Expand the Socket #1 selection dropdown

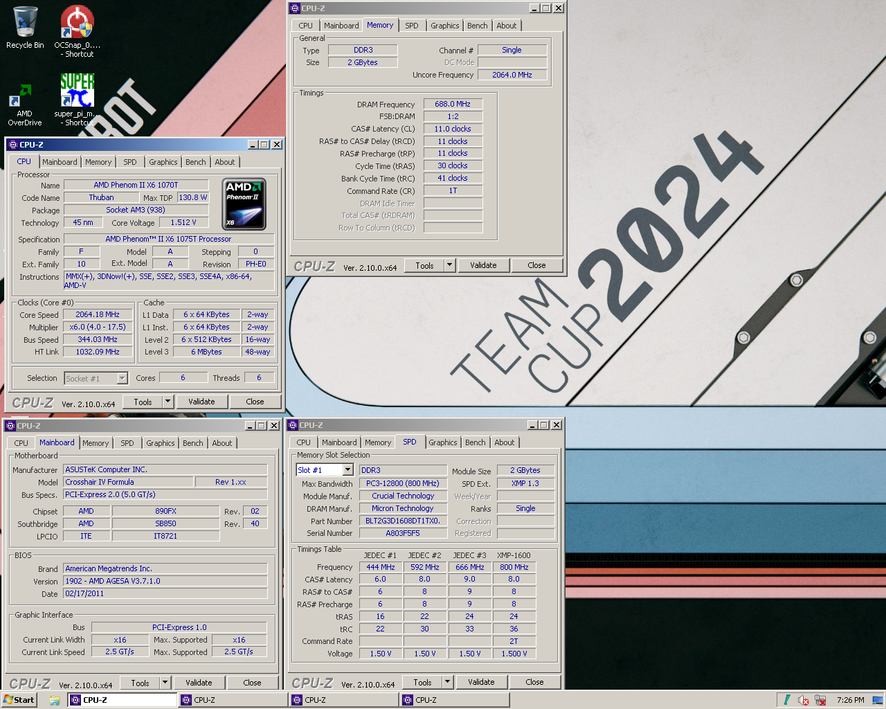tap(123, 378)
